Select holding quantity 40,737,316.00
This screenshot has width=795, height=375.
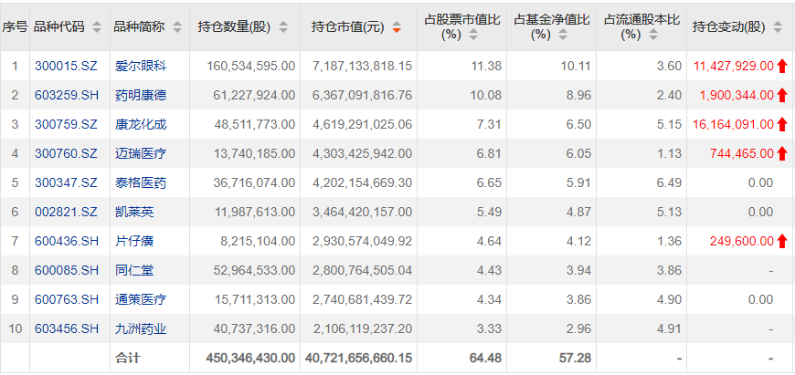[254, 329]
